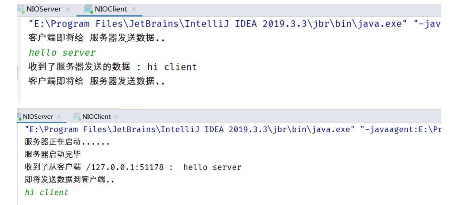Click the '即将发送数据到客户端..' console line
This screenshot has width=455, height=205.
pyautogui.click(x=69, y=180)
